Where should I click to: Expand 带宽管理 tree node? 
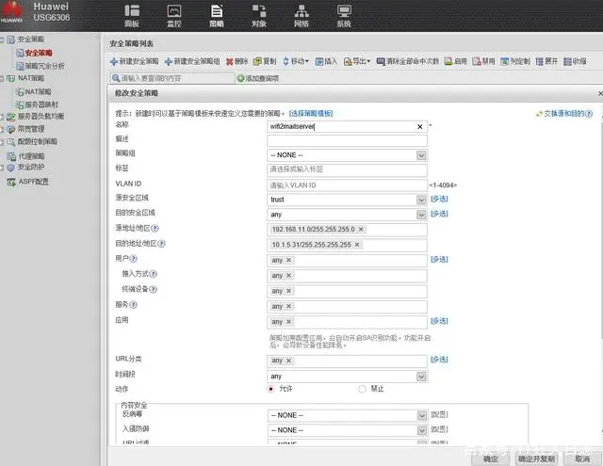2,129
